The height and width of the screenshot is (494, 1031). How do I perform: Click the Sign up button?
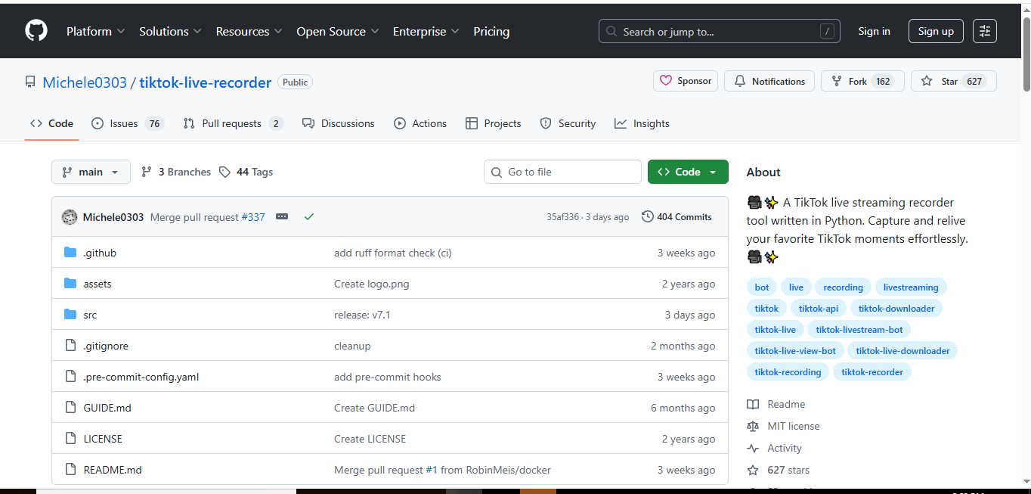936,31
